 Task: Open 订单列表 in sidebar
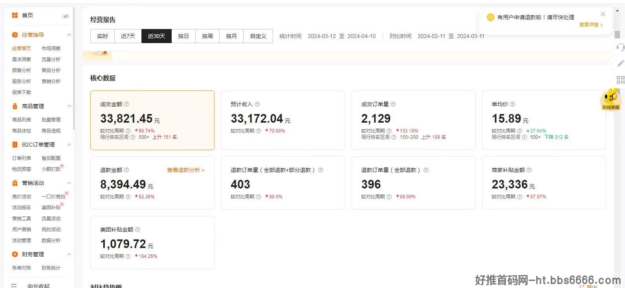tap(22, 158)
